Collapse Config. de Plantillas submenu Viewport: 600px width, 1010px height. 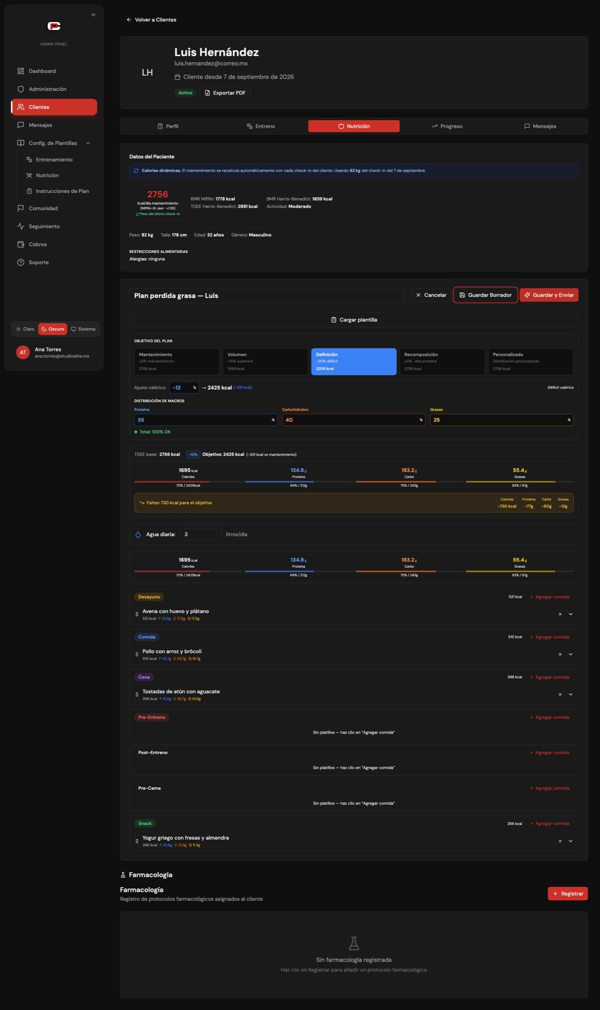[x=88, y=143]
